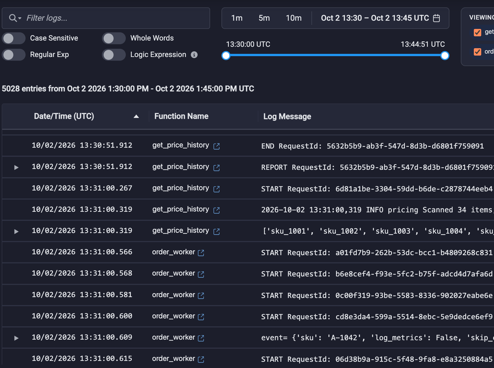Grab the start handle of time slider
Image resolution: width=494 pixels, height=368 pixels.
[x=226, y=56]
